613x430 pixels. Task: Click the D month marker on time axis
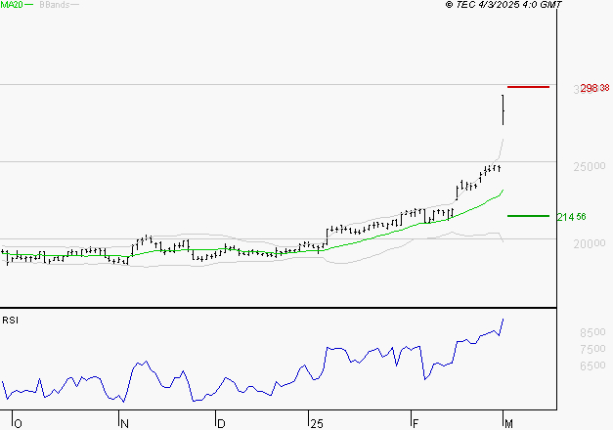click(x=221, y=424)
